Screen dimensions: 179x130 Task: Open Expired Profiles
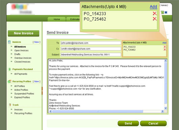click(x=22, y=97)
